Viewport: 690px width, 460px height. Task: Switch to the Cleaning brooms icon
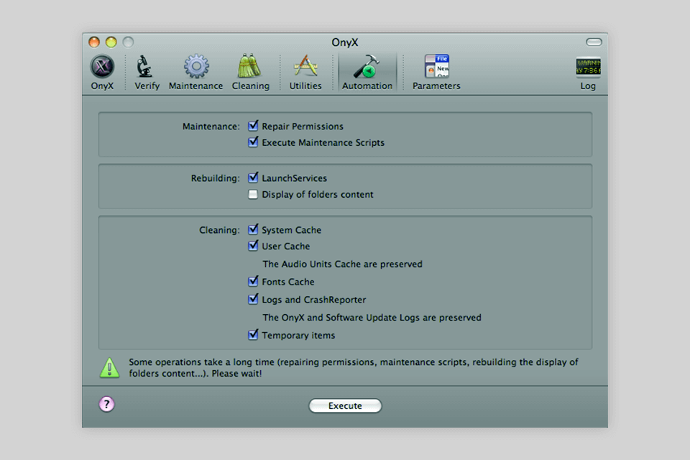(249, 66)
